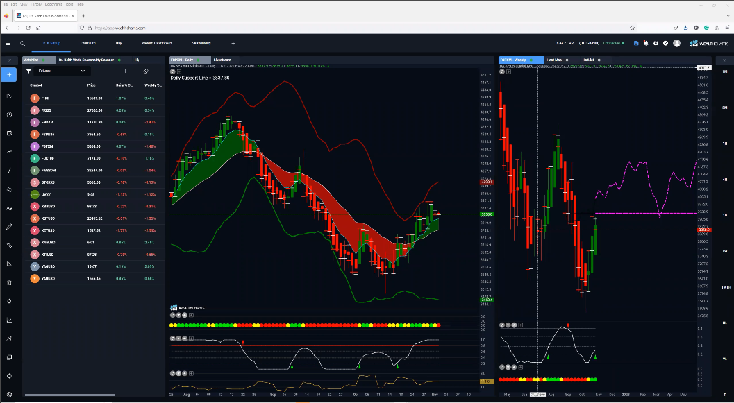This screenshot has height=403, width=734.
Task: Select the daily chart panel tab
Action: point(190,60)
